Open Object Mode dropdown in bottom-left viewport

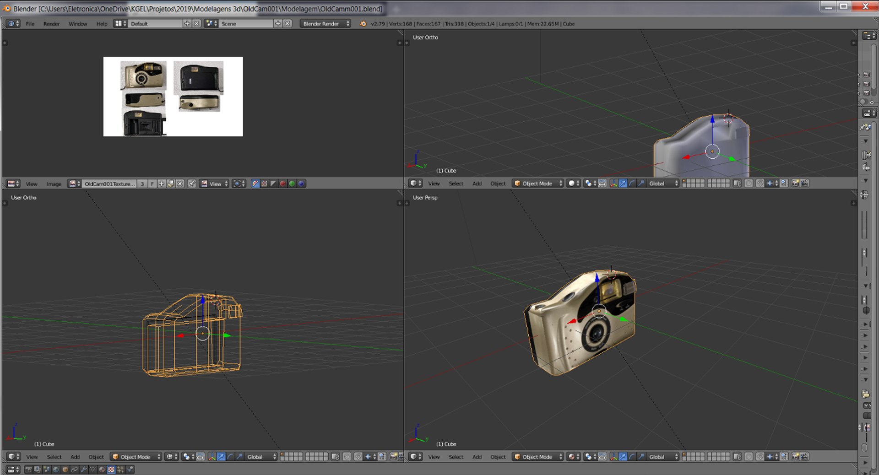pyautogui.click(x=136, y=457)
